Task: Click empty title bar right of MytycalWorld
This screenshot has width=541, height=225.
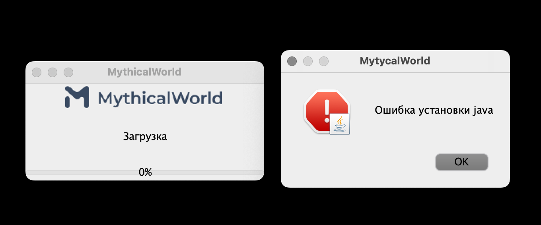Action: point(469,61)
